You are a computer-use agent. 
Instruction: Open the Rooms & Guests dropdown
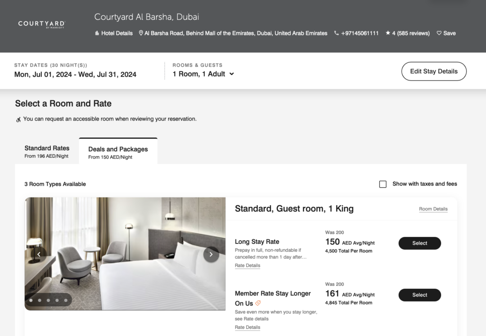pos(231,74)
